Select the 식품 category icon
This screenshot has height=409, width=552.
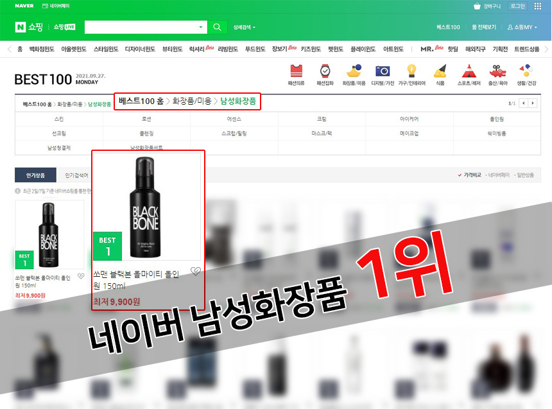tap(440, 74)
